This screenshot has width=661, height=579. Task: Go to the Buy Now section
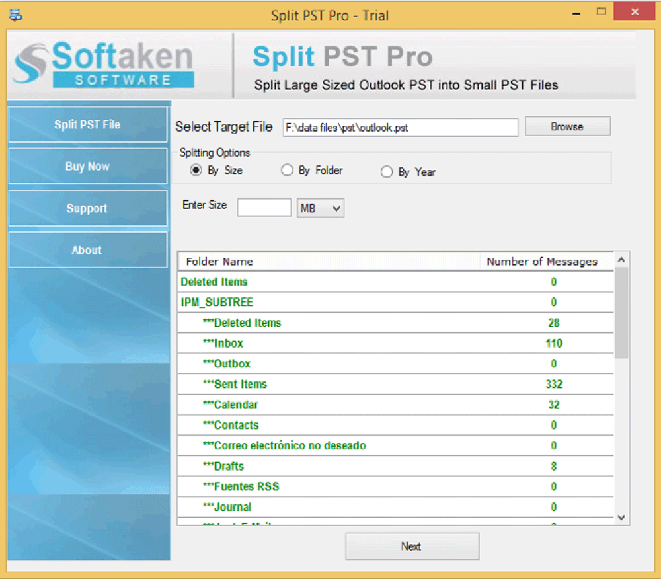[x=87, y=167]
